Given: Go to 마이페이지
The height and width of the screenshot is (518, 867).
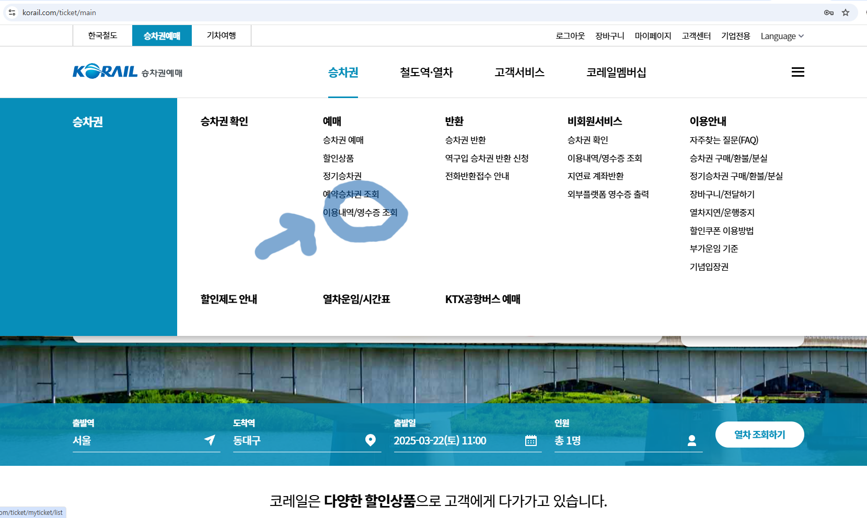Looking at the screenshot, I should [653, 36].
